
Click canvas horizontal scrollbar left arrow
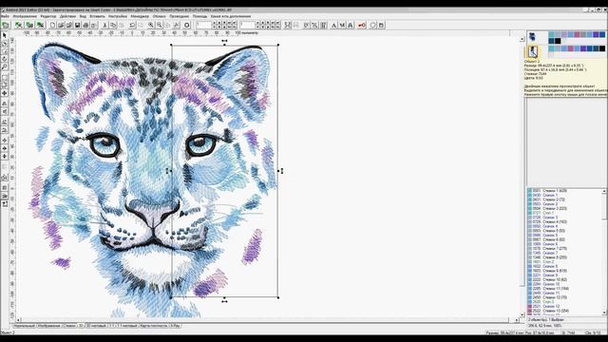click(x=19, y=320)
